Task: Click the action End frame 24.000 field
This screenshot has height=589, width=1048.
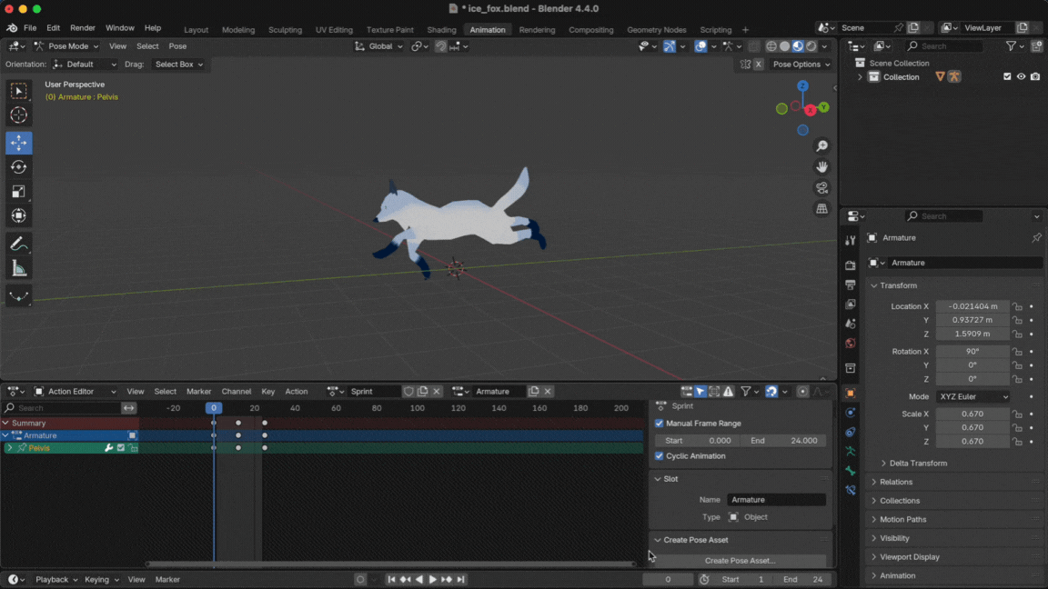Action: pyautogui.click(x=784, y=441)
